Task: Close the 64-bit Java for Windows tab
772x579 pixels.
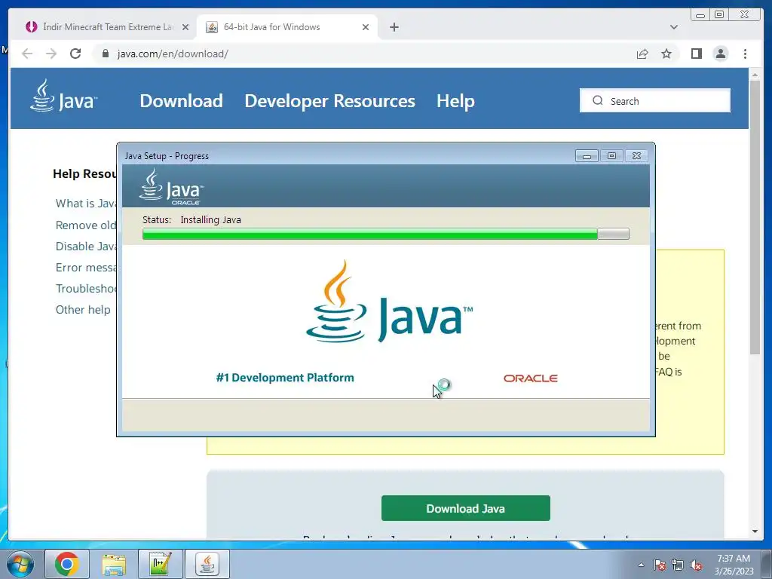Action: (366, 27)
